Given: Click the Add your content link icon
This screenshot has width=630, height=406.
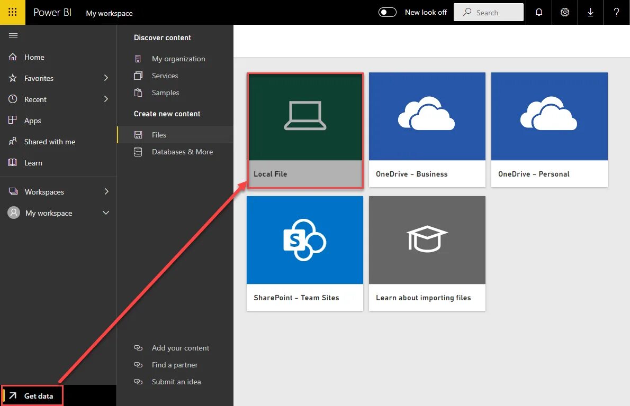Looking at the screenshot, I should 138,348.
